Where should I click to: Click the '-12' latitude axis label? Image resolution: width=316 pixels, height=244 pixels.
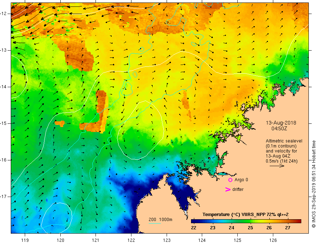tap(4, 14)
